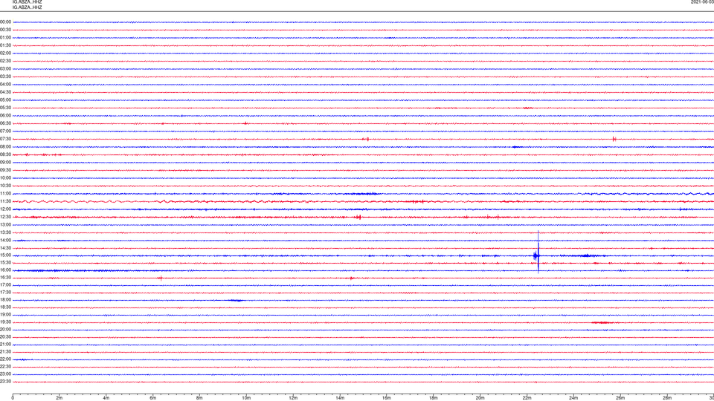
Task: Click the 22:00 time label
Action: [x=5, y=359]
